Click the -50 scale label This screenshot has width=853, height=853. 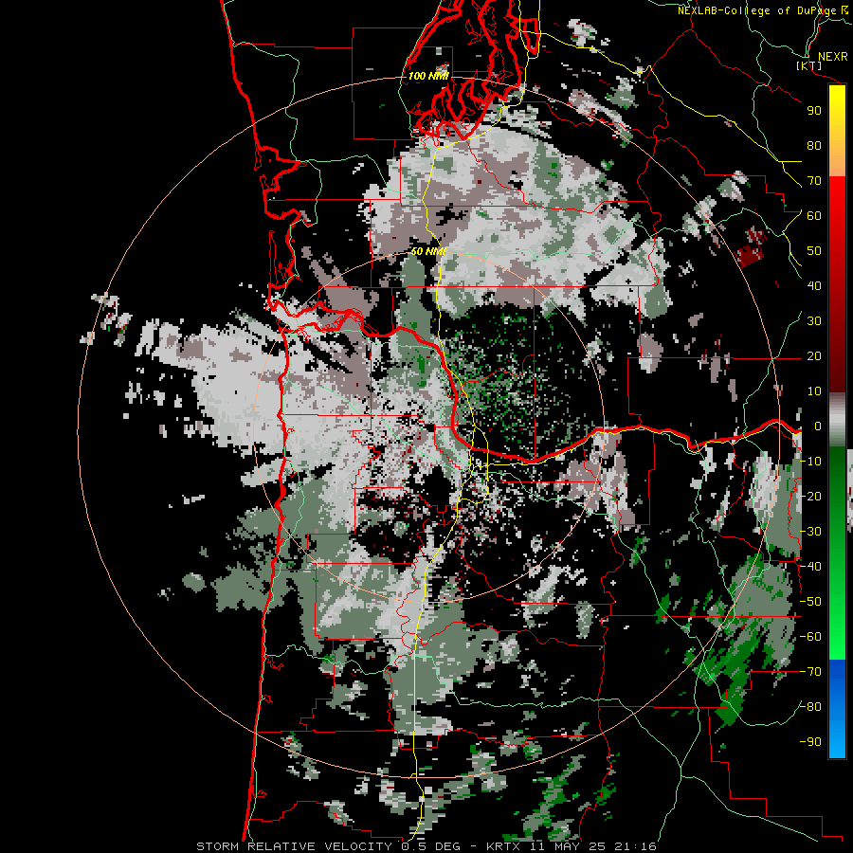(x=810, y=602)
